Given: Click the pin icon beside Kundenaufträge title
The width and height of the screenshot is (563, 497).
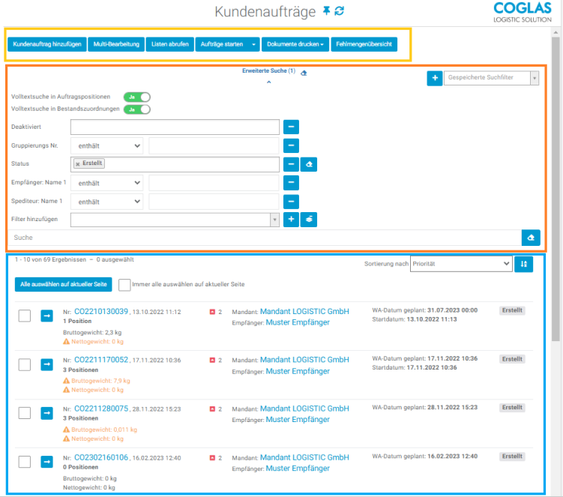Looking at the screenshot, I should [x=326, y=10].
